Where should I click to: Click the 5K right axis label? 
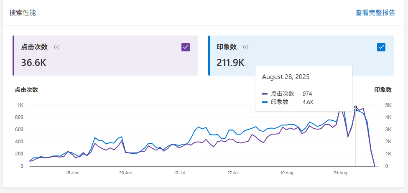(388, 105)
